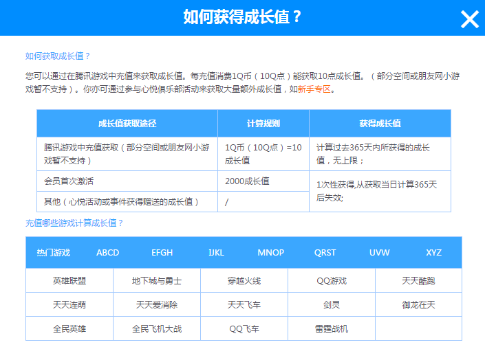Click the 如何获取成长值？ heading
This screenshot has width=485, height=349.
[58, 56]
